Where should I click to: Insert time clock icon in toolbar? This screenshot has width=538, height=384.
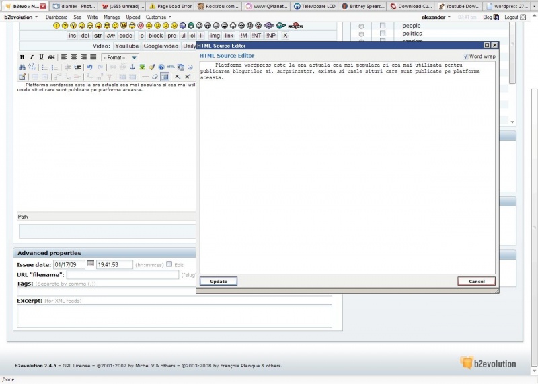click(190, 67)
